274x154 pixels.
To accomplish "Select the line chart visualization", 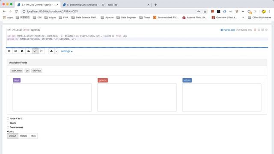I will 35,51.
